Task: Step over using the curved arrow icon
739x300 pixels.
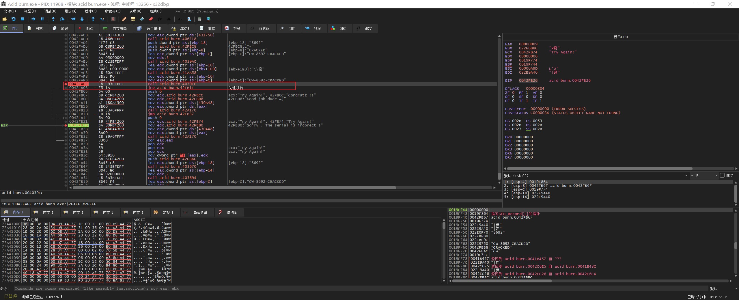Action: tap(62, 19)
